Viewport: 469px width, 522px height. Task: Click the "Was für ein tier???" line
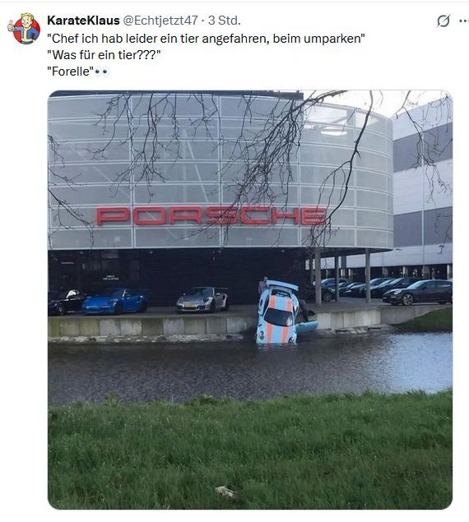coord(104,55)
